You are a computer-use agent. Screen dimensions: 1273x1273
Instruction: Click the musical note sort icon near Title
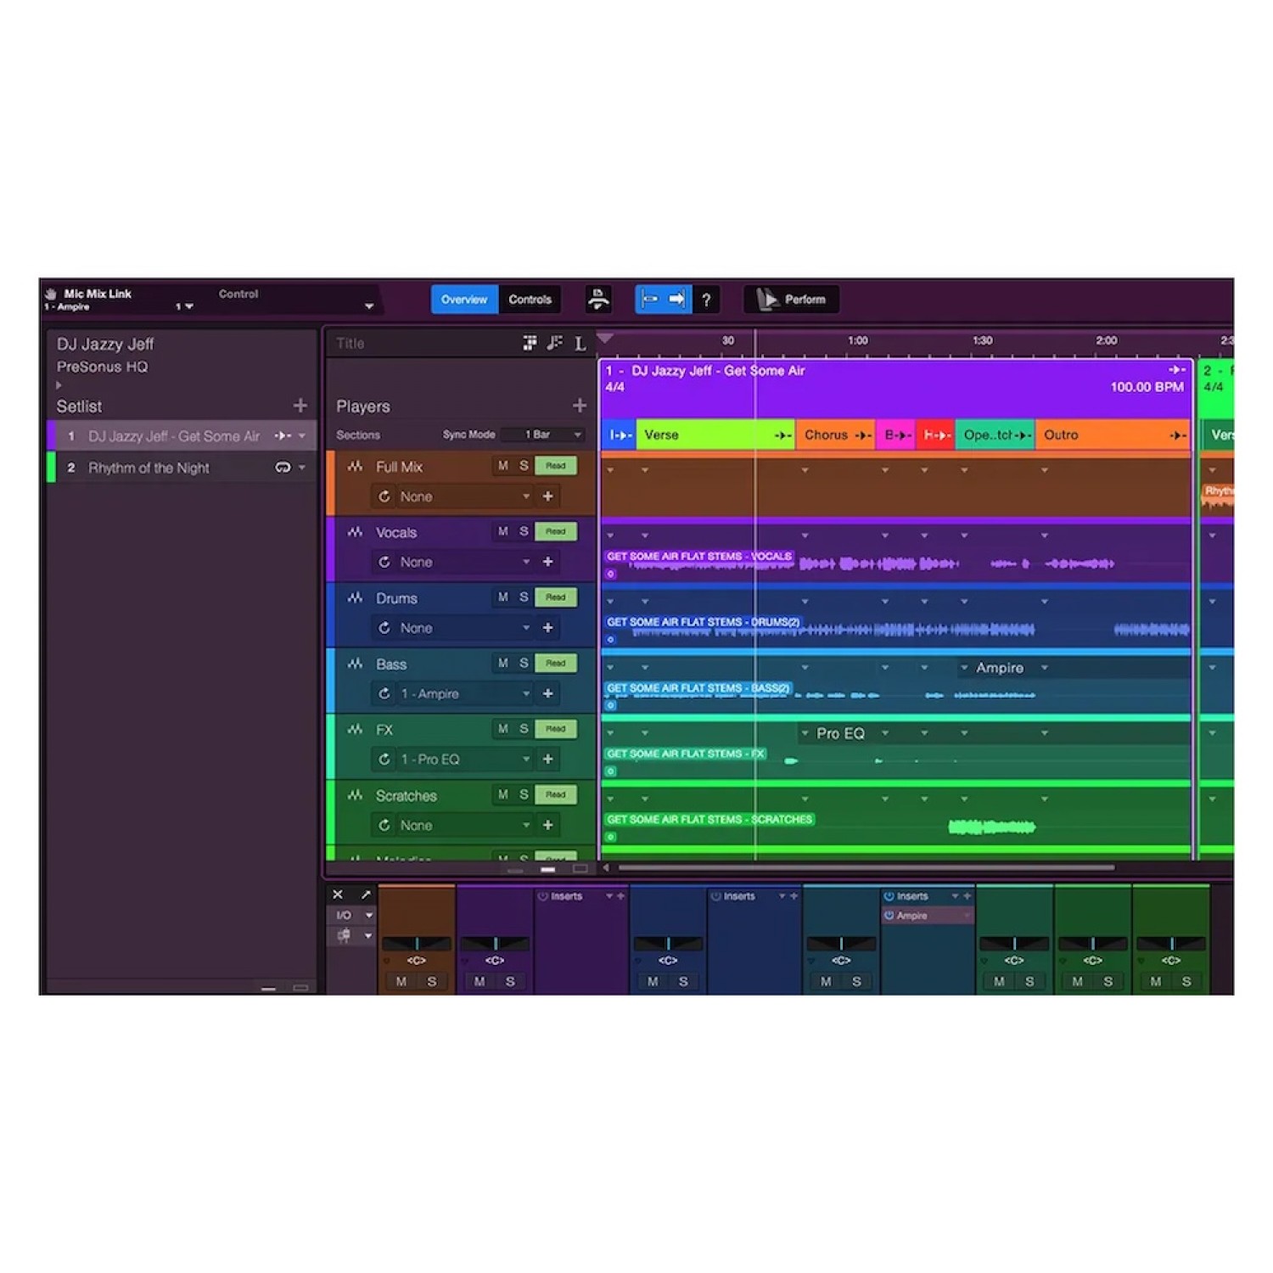pos(556,343)
